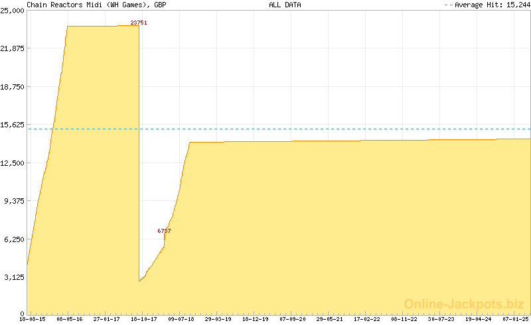The width and height of the screenshot is (531, 325).
Task: Click the 15,625 y-axis value
Action: click(13, 125)
